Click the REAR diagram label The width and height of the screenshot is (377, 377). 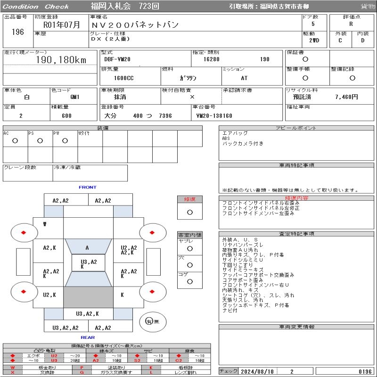click(x=88, y=337)
